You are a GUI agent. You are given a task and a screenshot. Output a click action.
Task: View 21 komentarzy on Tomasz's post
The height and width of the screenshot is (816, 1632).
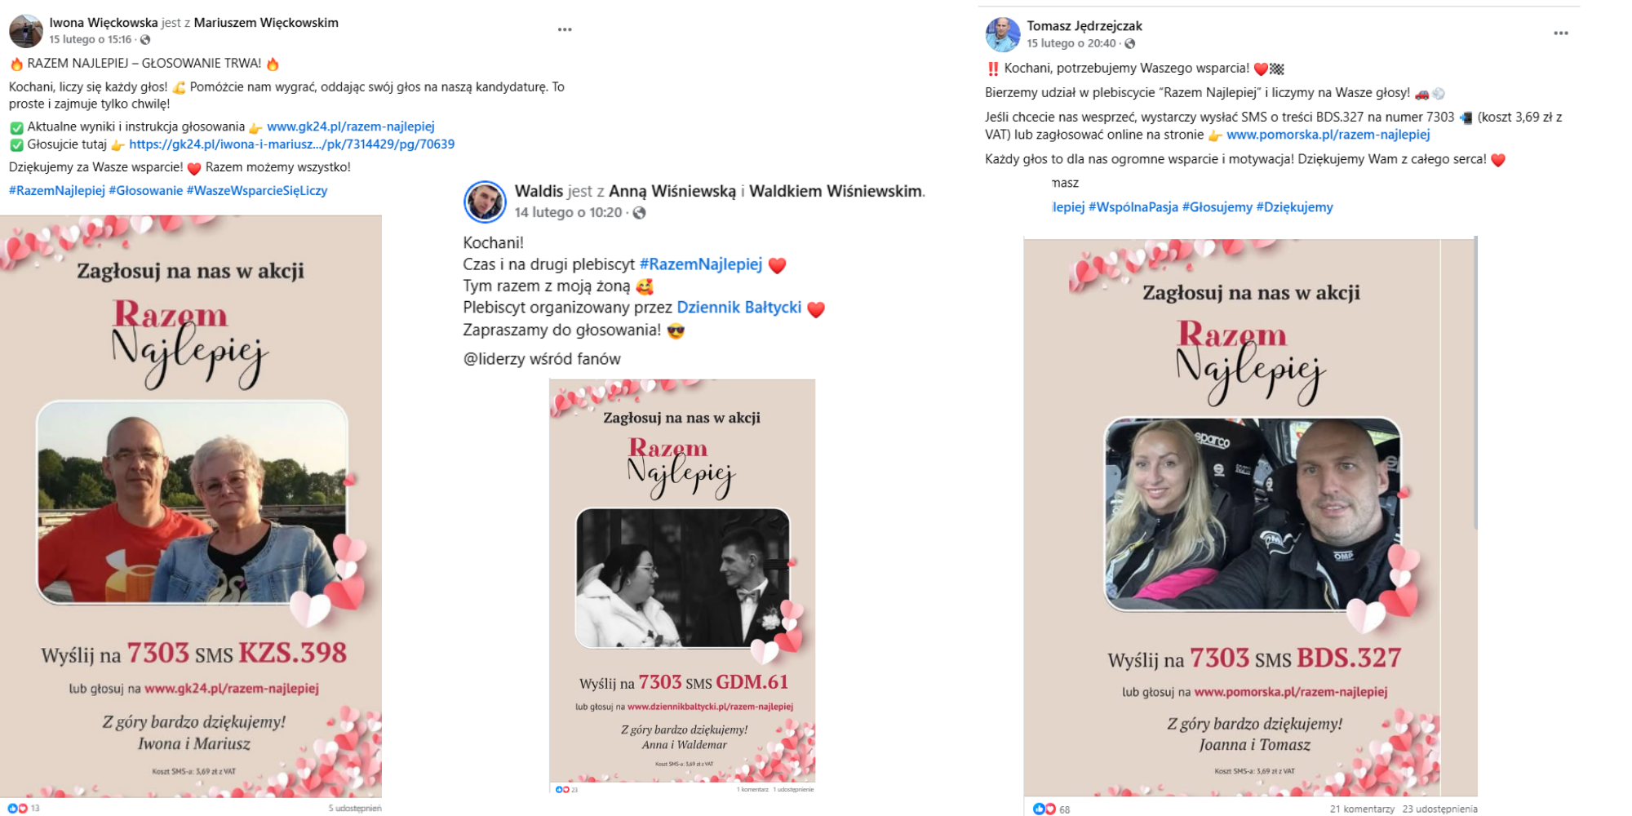pos(1362,809)
